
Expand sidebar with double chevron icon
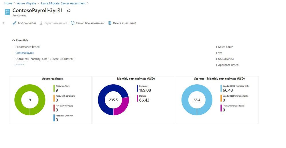(3, 23)
